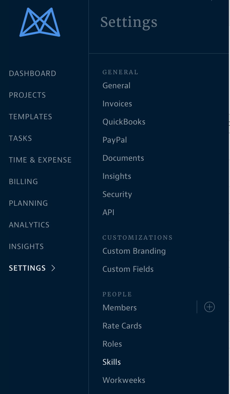The width and height of the screenshot is (230, 394).
Task: Select Custom Branding option
Action: coord(134,251)
